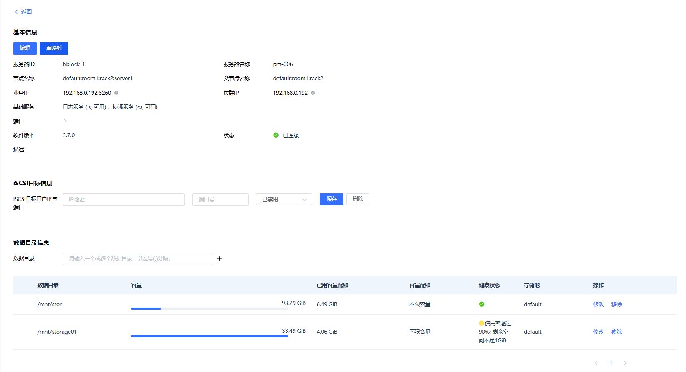Open the 已禁用 dropdown
Screen dimensions: 686x372
pos(284,199)
